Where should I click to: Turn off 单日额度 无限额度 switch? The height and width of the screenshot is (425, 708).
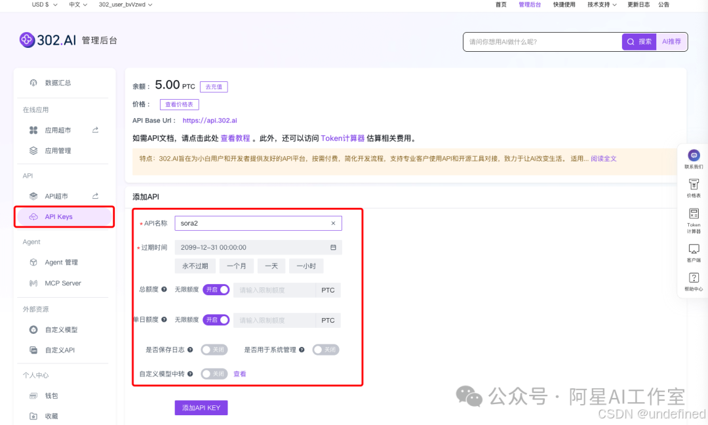pyautogui.click(x=216, y=320)
